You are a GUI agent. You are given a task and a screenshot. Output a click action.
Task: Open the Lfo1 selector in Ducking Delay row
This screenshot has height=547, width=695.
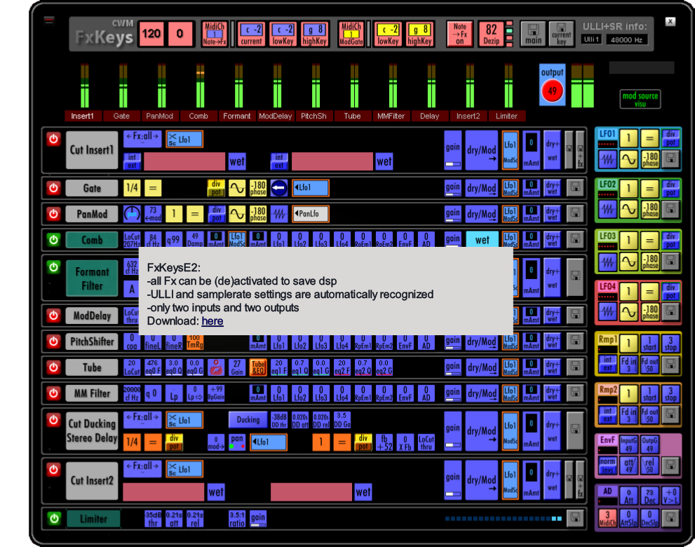click(x=268, y=442)
